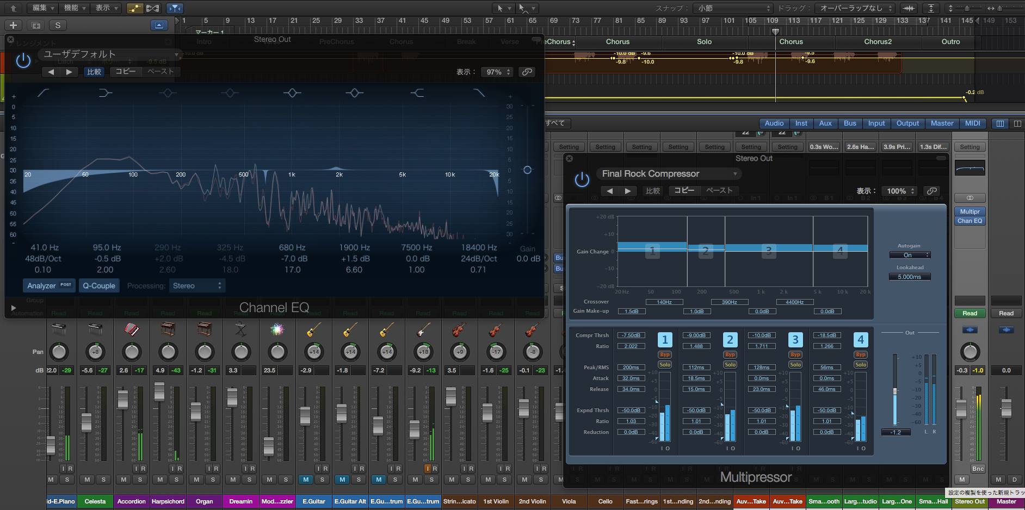Change Channel EQ view size 97%
The image size is (1025, 510).
coord(497,72)
